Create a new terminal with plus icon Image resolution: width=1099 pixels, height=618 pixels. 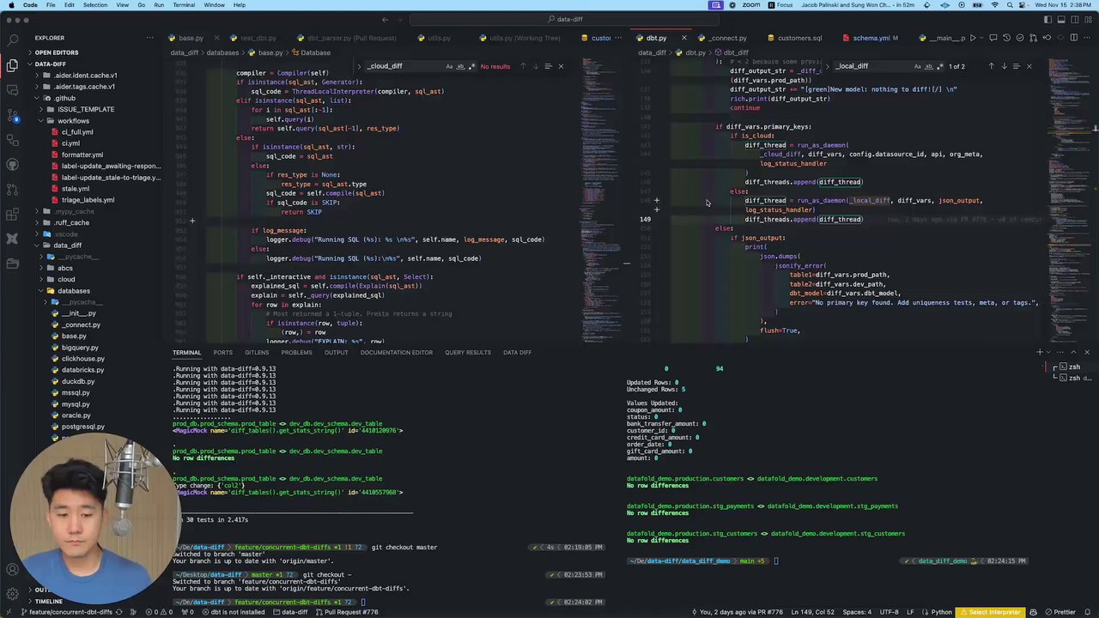1039,352
